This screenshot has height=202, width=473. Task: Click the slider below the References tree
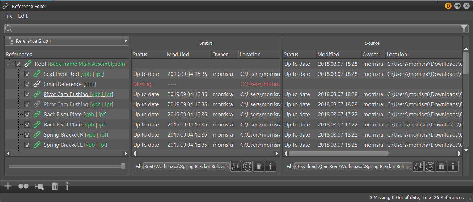click(67, 166)
